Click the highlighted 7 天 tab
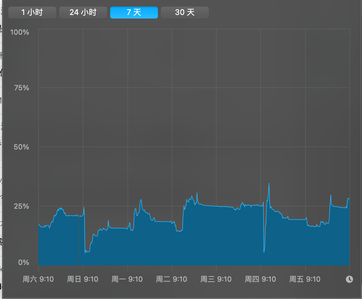The width and height of the screenshot is (362, 299). coord(134,13)
